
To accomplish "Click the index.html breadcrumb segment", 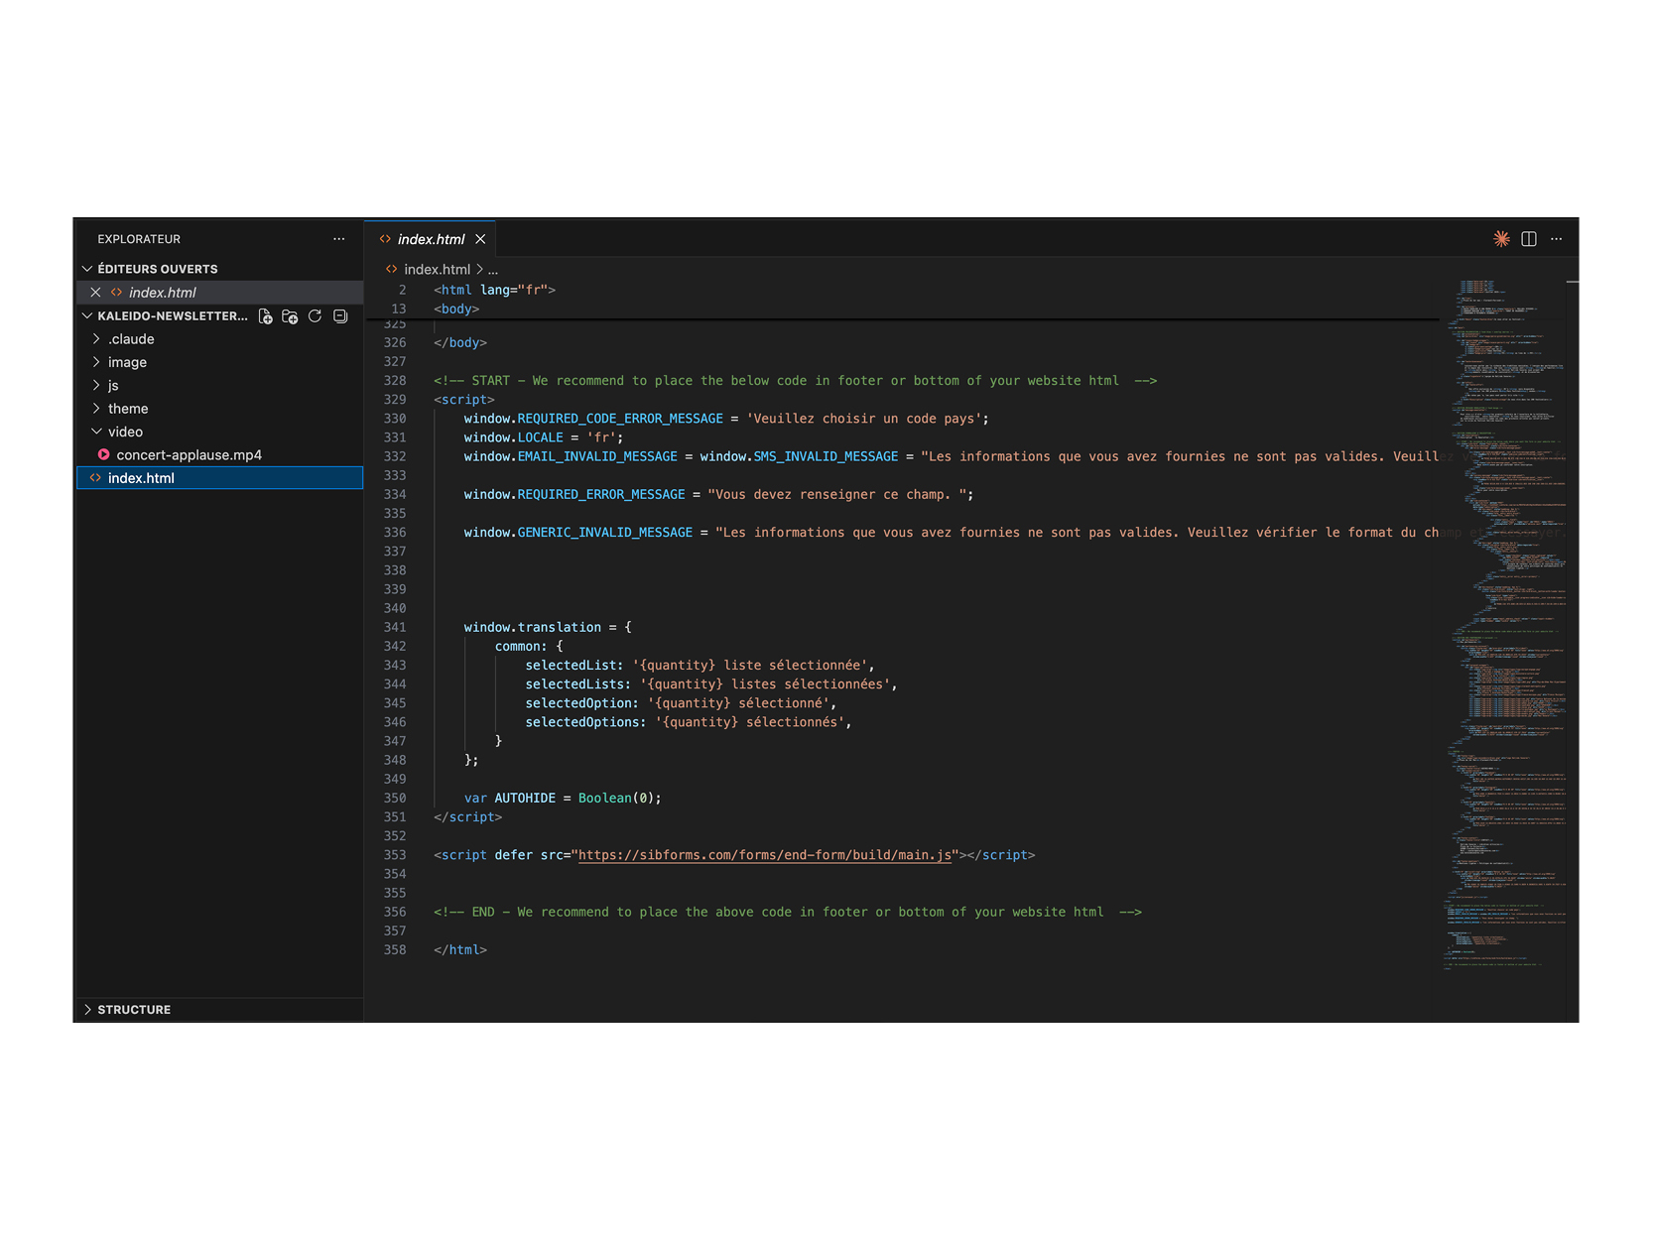I will (x=437, y=270).
